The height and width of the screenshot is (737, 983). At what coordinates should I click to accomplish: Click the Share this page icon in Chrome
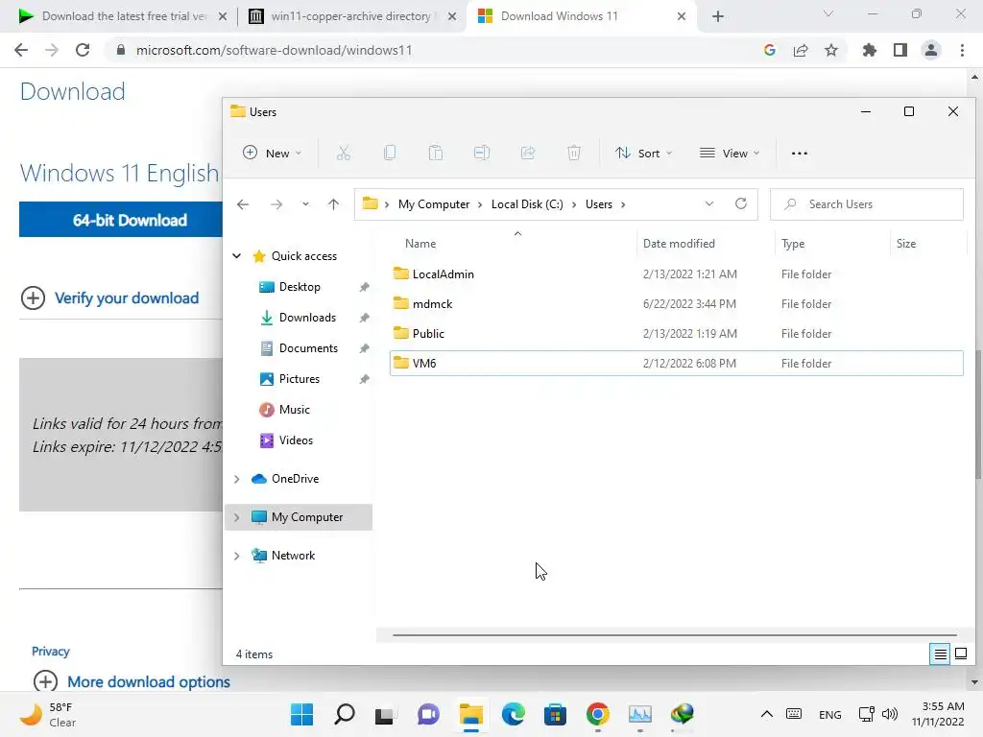click(x=801, y=50)
